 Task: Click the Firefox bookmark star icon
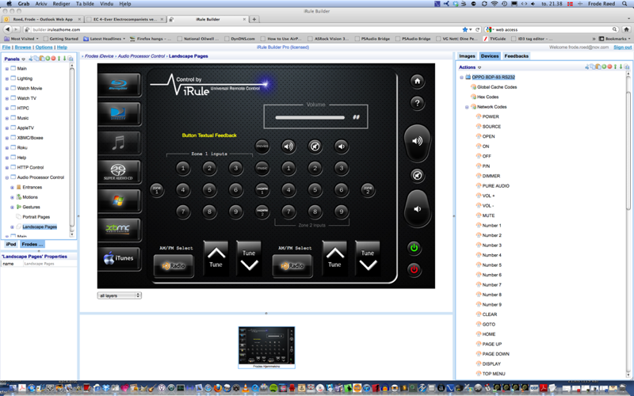click(465, 29)
